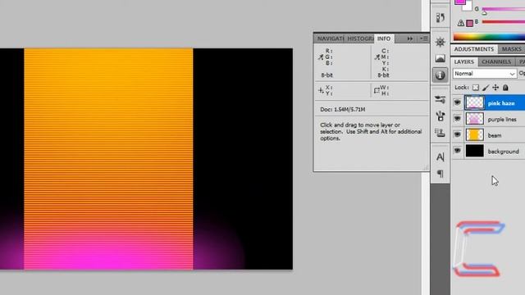Open the Brush Presets dock icon
The height and width of the screenshot is (295, 525).
[440, 99]
